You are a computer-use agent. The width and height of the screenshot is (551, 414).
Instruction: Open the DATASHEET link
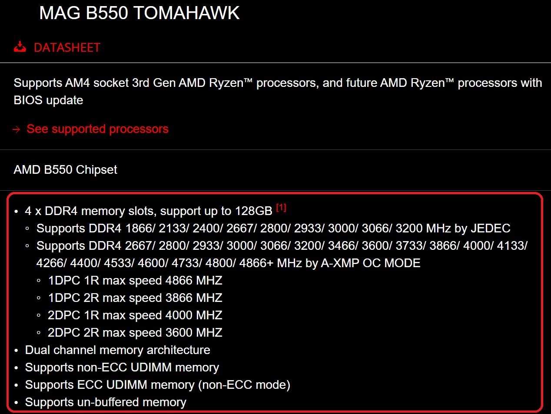pyautogui.click(x=67, y=47)
